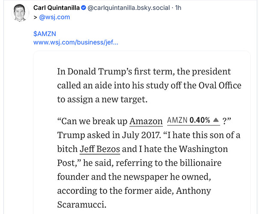The image size is (260, 214).
Task: Click the underlined Amazon link in article
Action: pyautogui.click(x=146, y=121)
